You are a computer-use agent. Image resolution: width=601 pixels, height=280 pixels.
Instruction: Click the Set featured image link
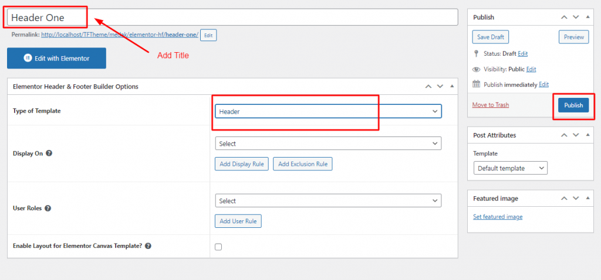(498, 217)
